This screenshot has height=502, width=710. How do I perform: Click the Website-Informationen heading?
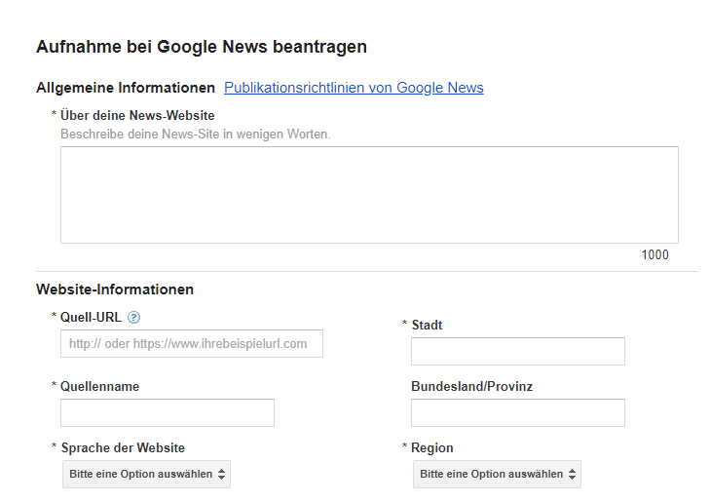click(115, 290)
